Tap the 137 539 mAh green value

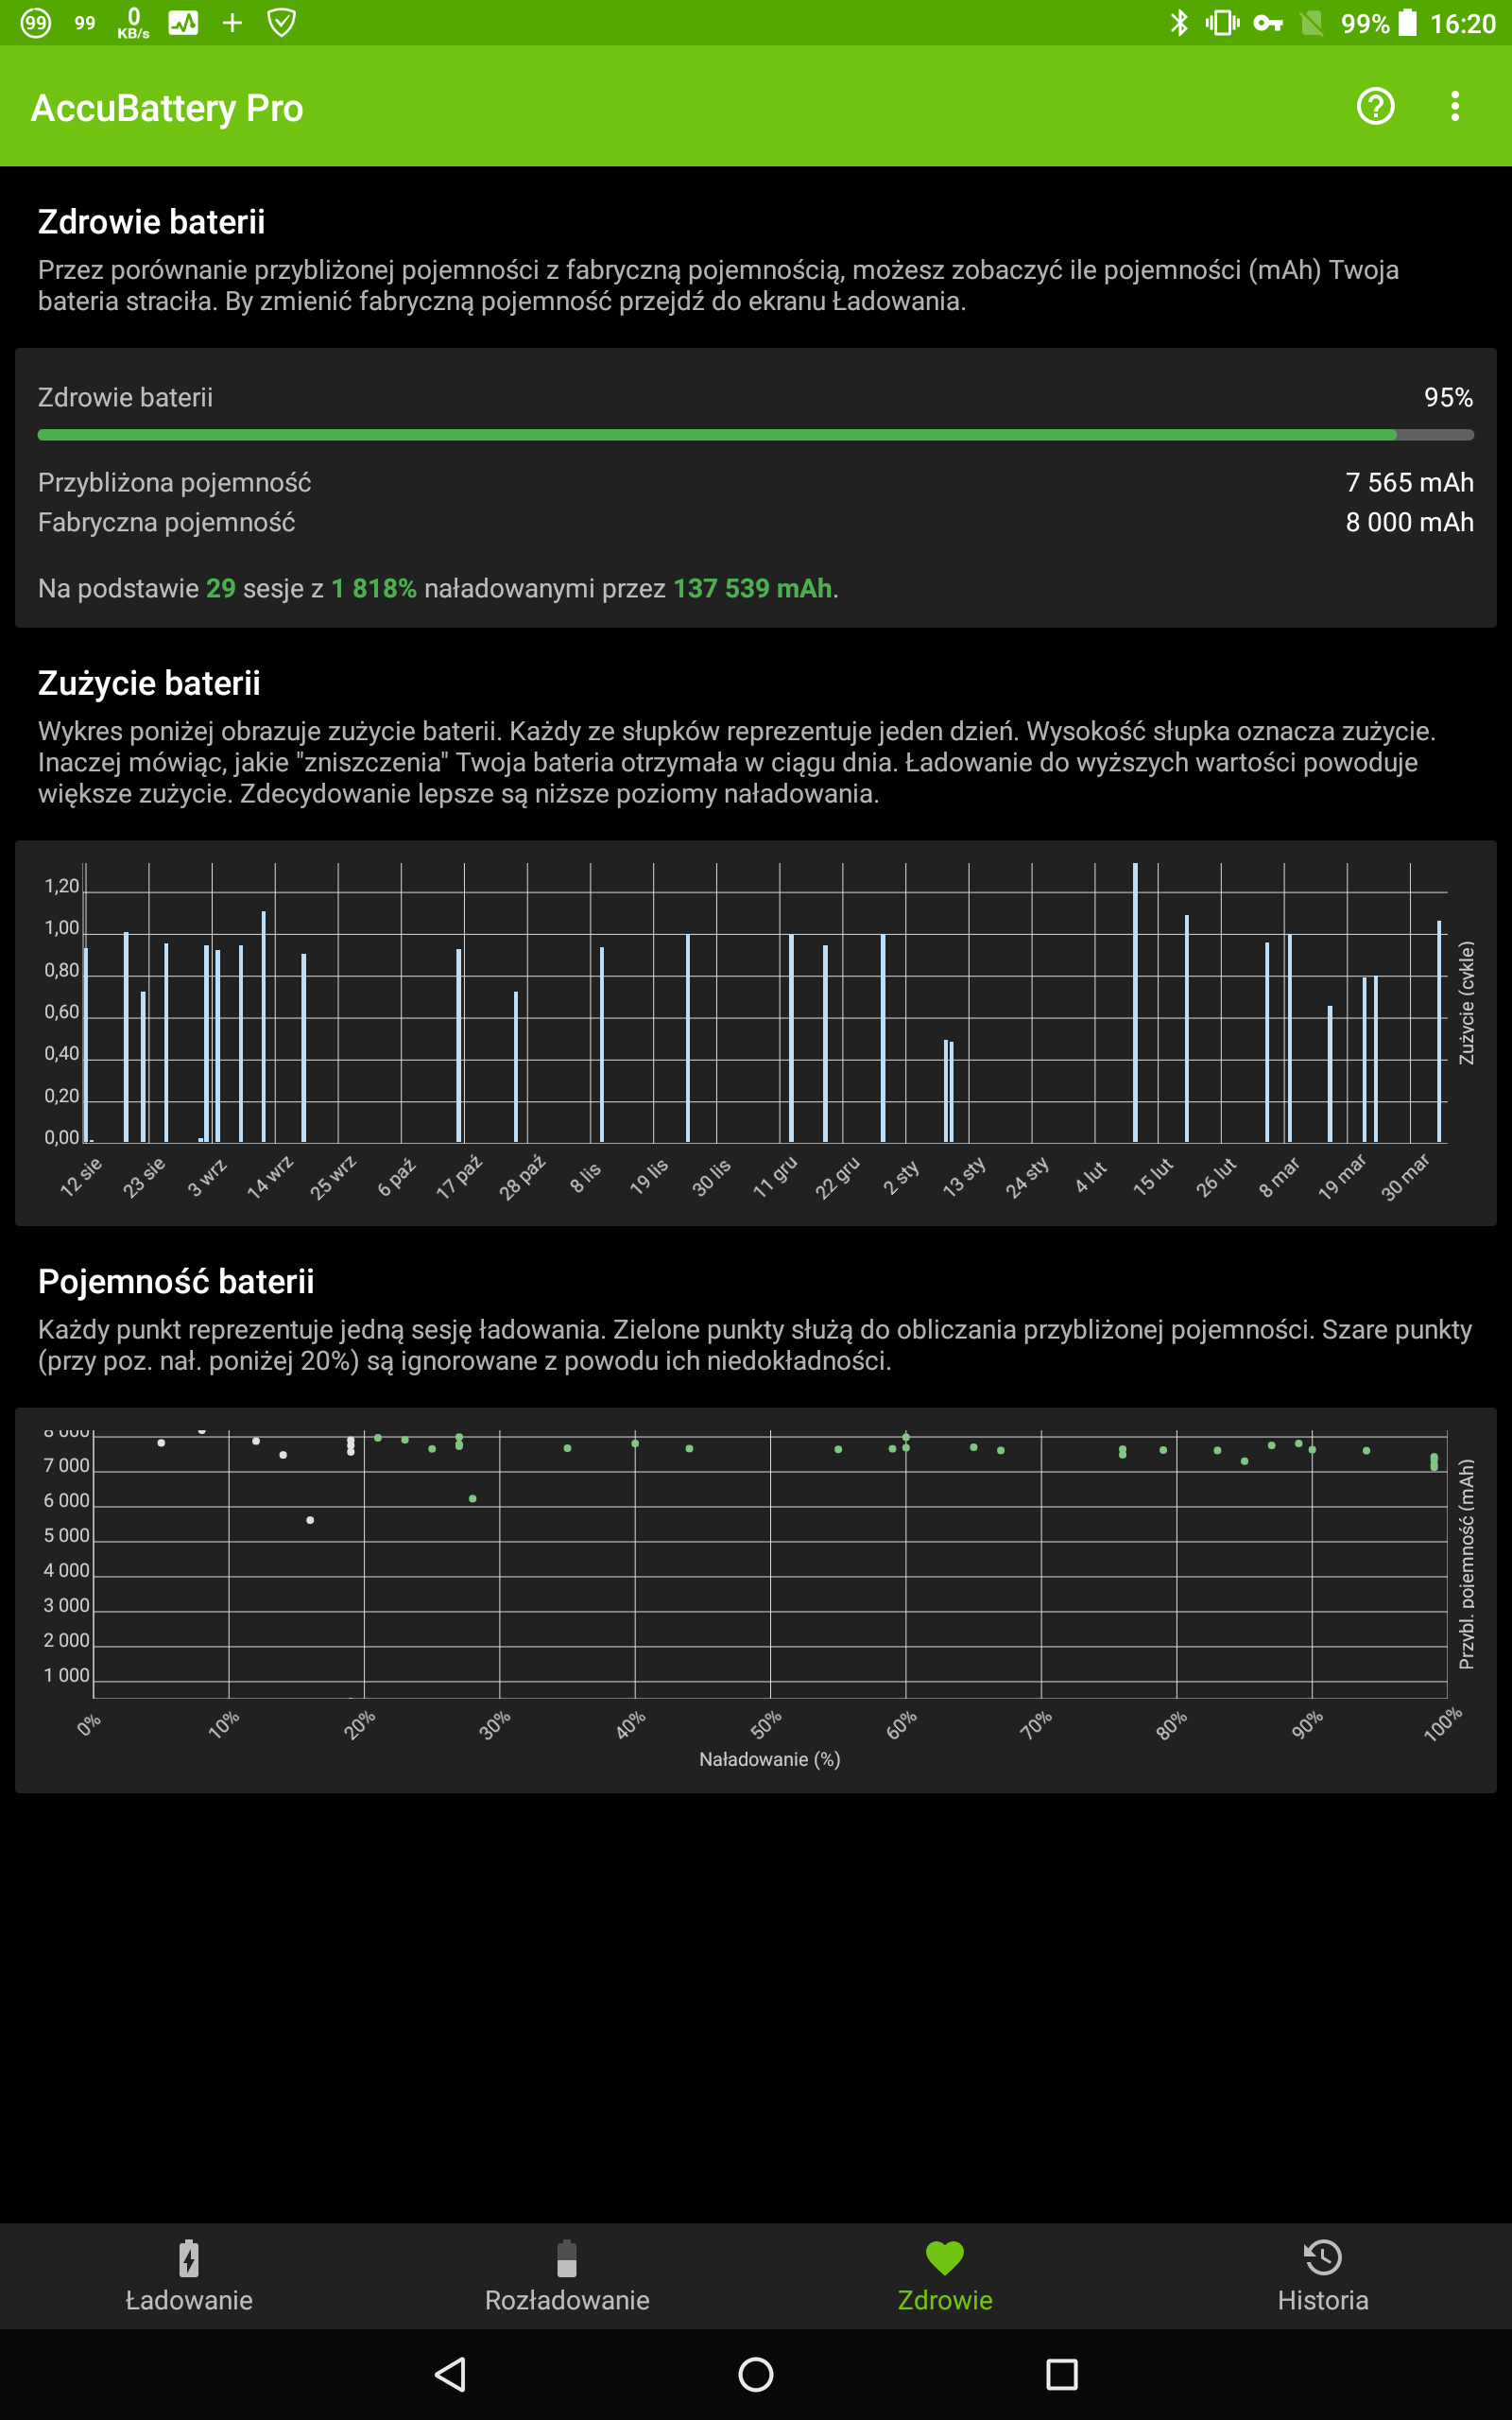(x=752, y=588)
